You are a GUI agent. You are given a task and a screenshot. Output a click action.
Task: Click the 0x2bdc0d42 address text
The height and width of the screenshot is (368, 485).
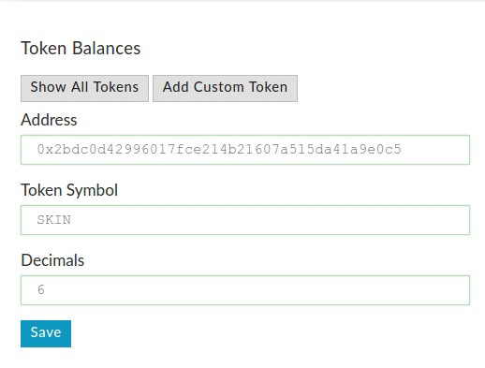(x=219, y=150)
